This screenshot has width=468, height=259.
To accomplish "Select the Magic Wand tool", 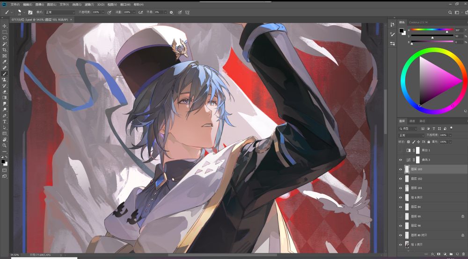I will tap(5, 44).
